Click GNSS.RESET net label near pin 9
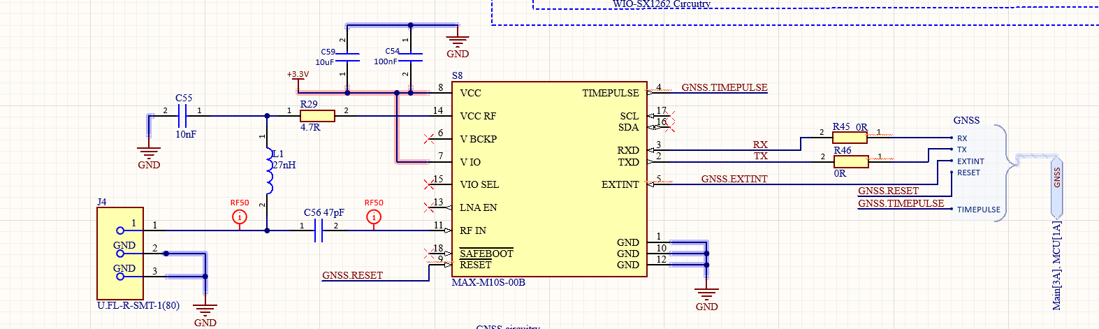The height and width of the screenshot is (329, 1099). 352,275
